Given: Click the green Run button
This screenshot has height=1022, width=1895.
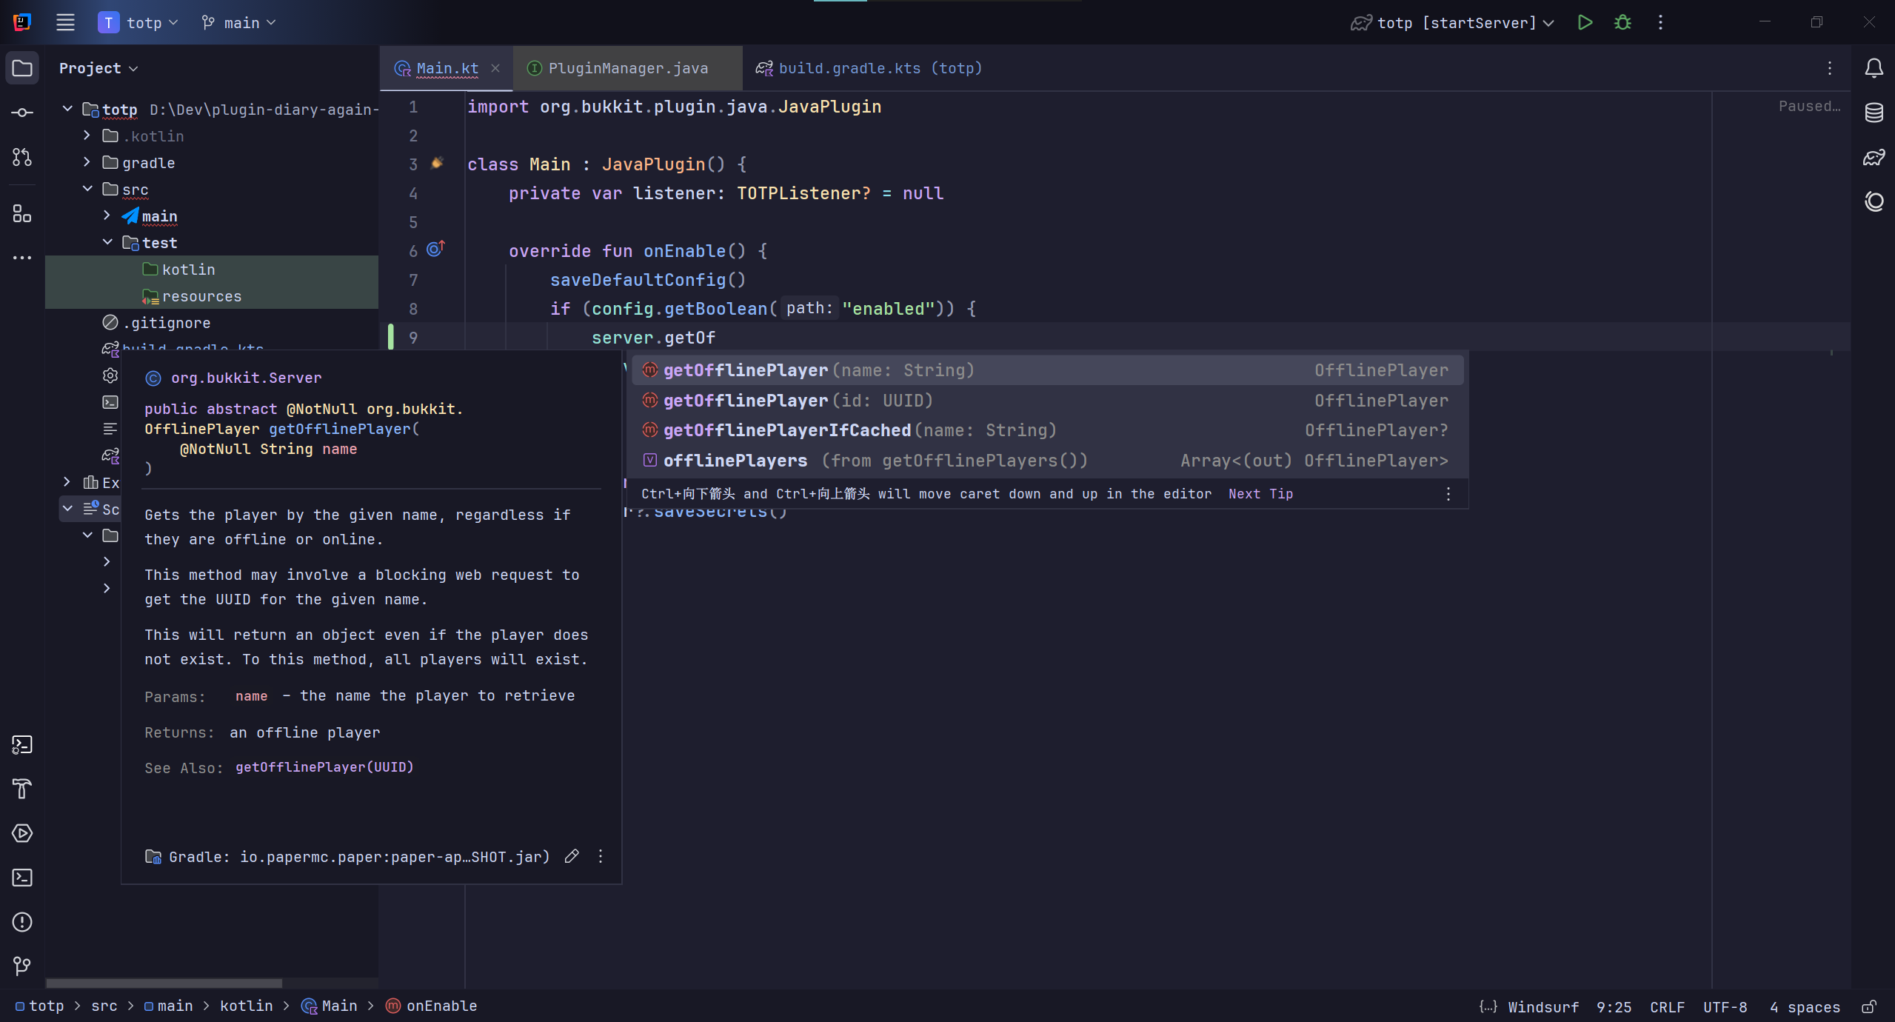Looking at the screenshot, I should pos(1584,23).
